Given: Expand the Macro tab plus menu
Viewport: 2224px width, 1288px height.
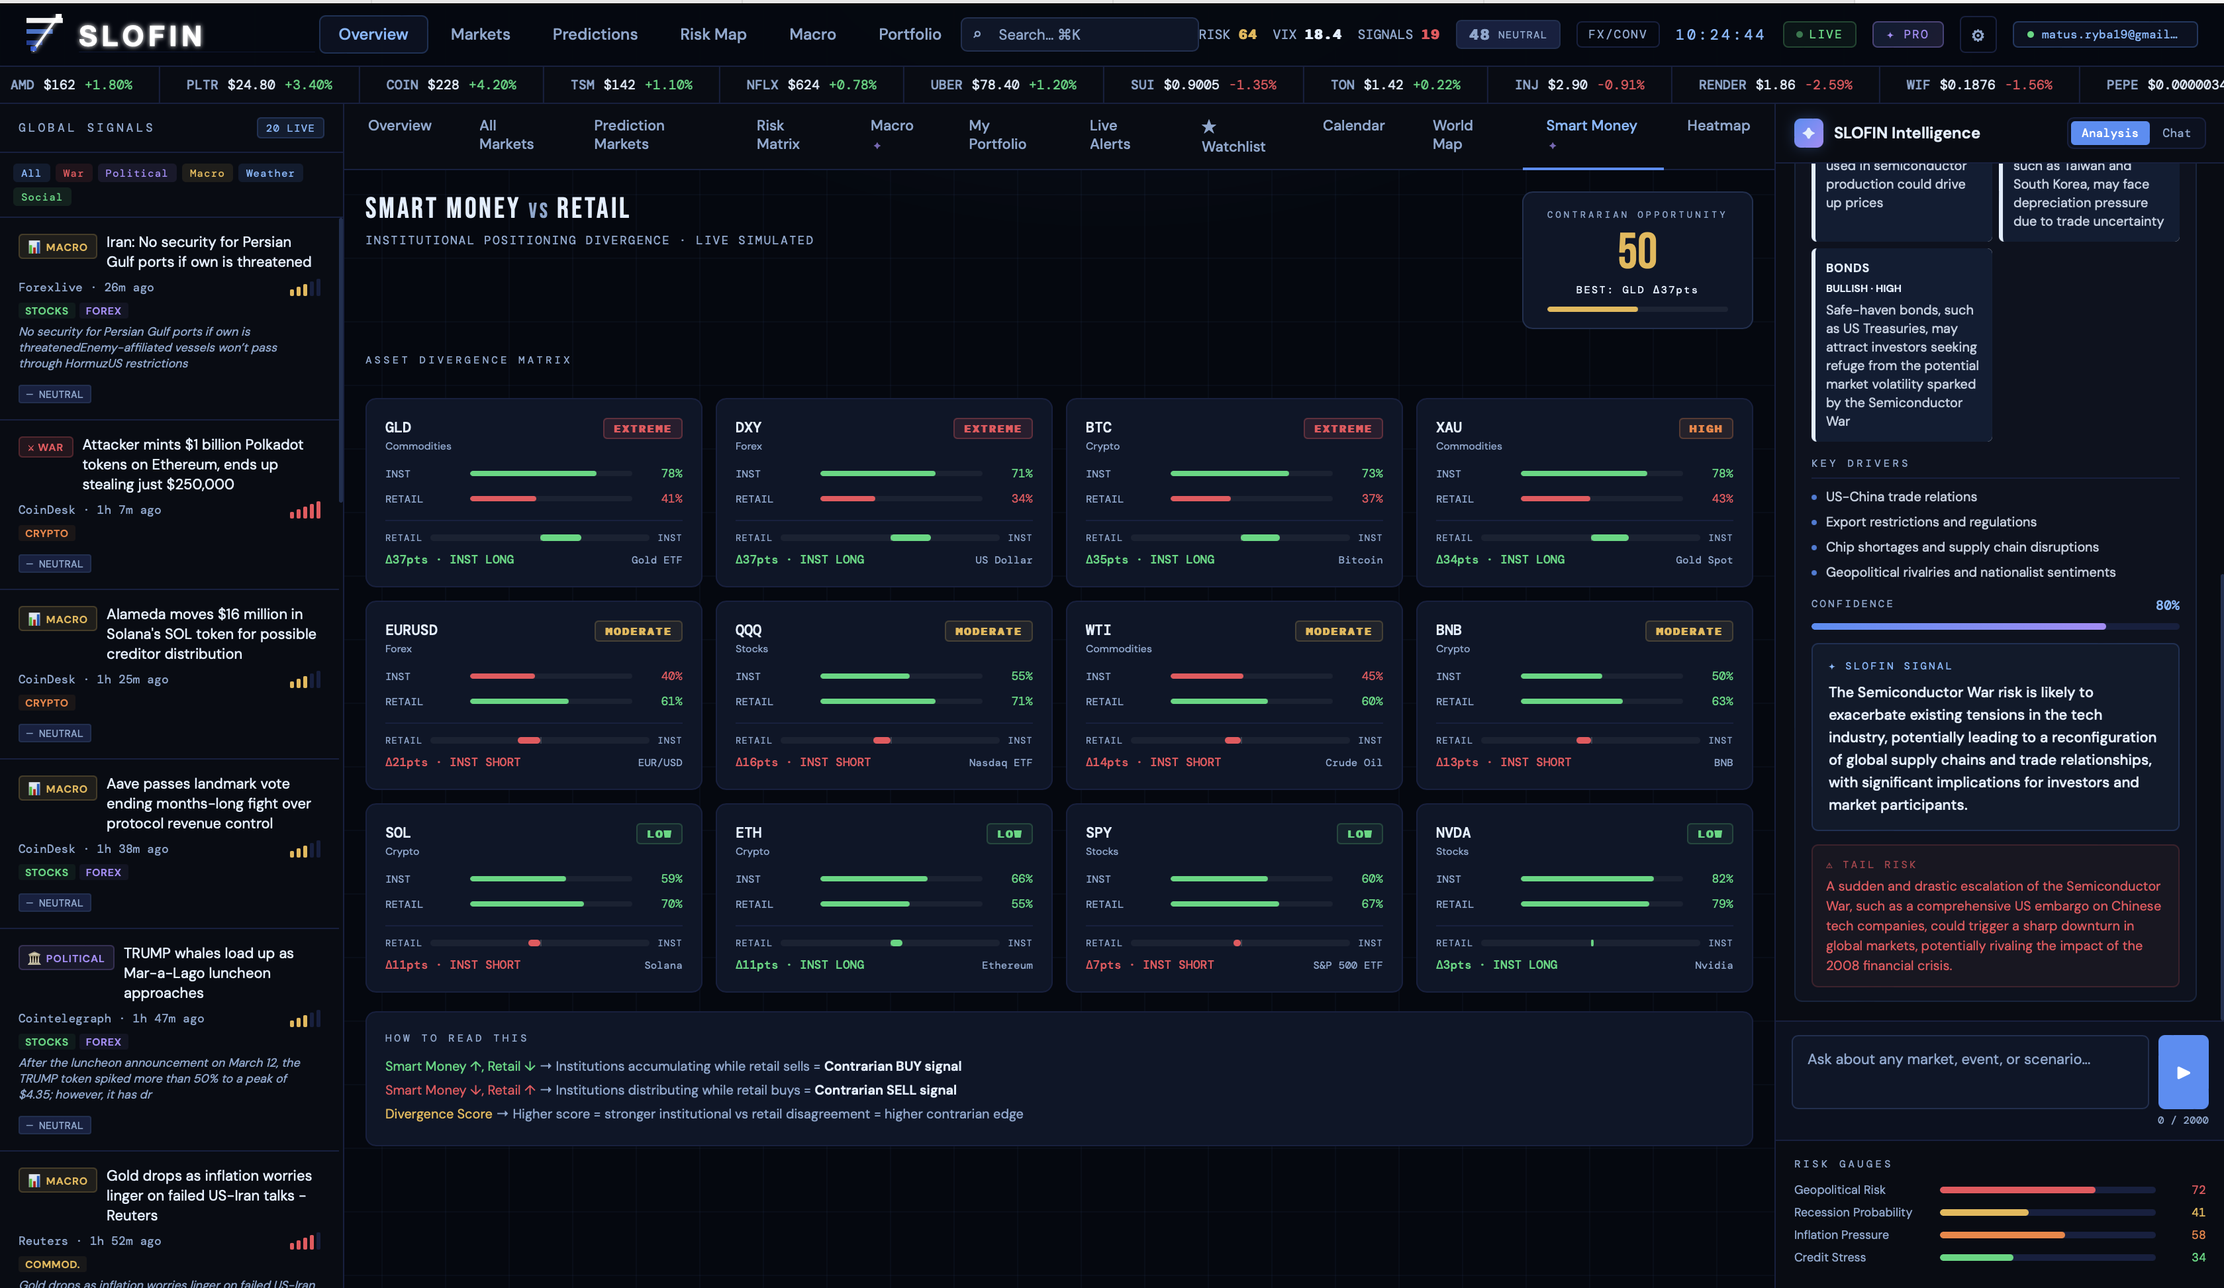Looking at the screenshot, I should pyautogui.click(x=877, y=146).
